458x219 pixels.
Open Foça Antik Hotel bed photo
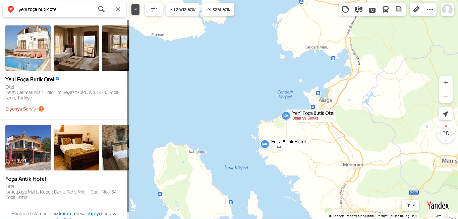point(76,148)
